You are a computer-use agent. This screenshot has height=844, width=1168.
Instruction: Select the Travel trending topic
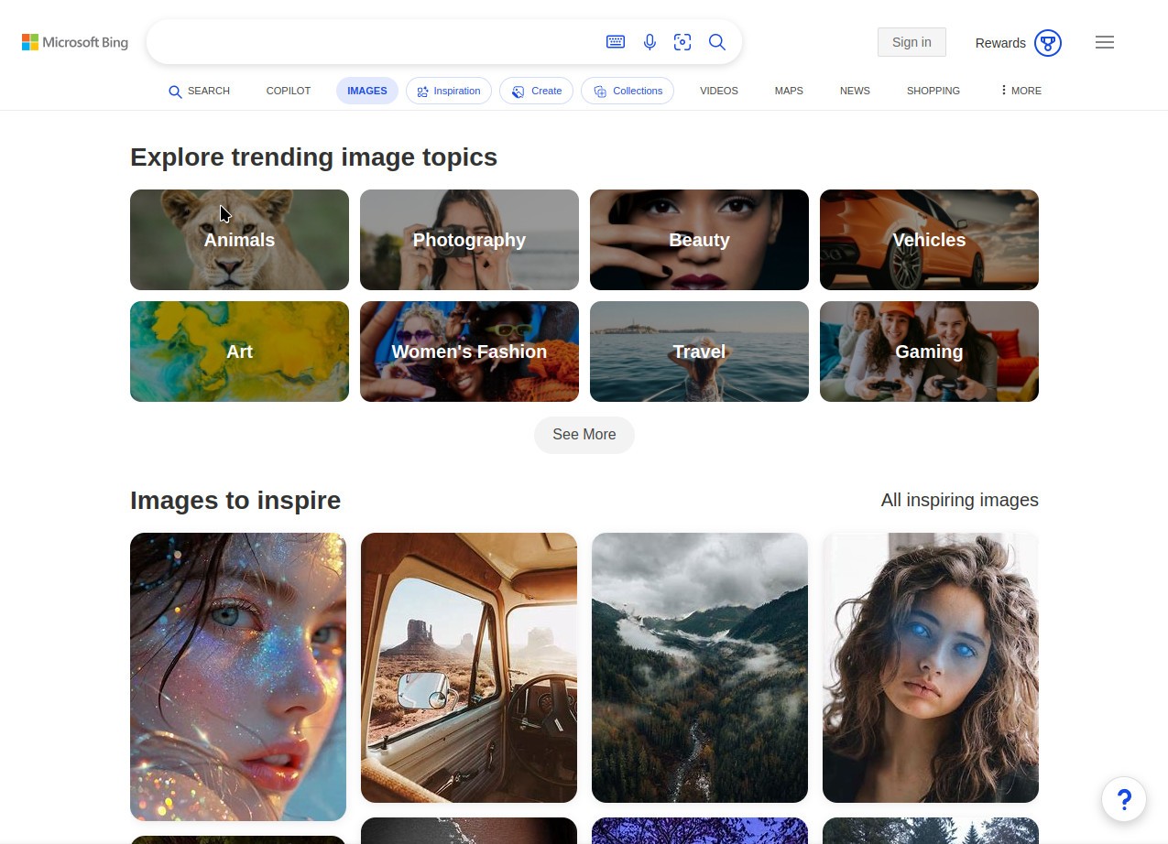699,352
